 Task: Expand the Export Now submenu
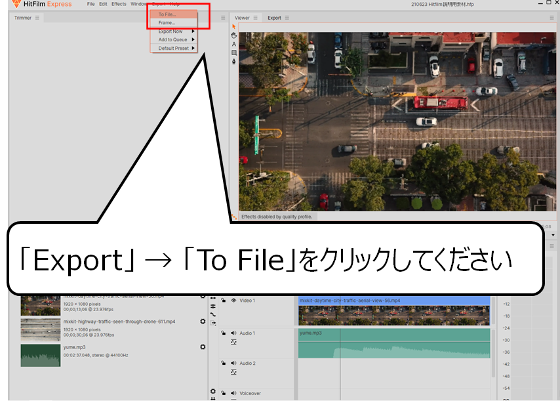click(x=174, y=32)
